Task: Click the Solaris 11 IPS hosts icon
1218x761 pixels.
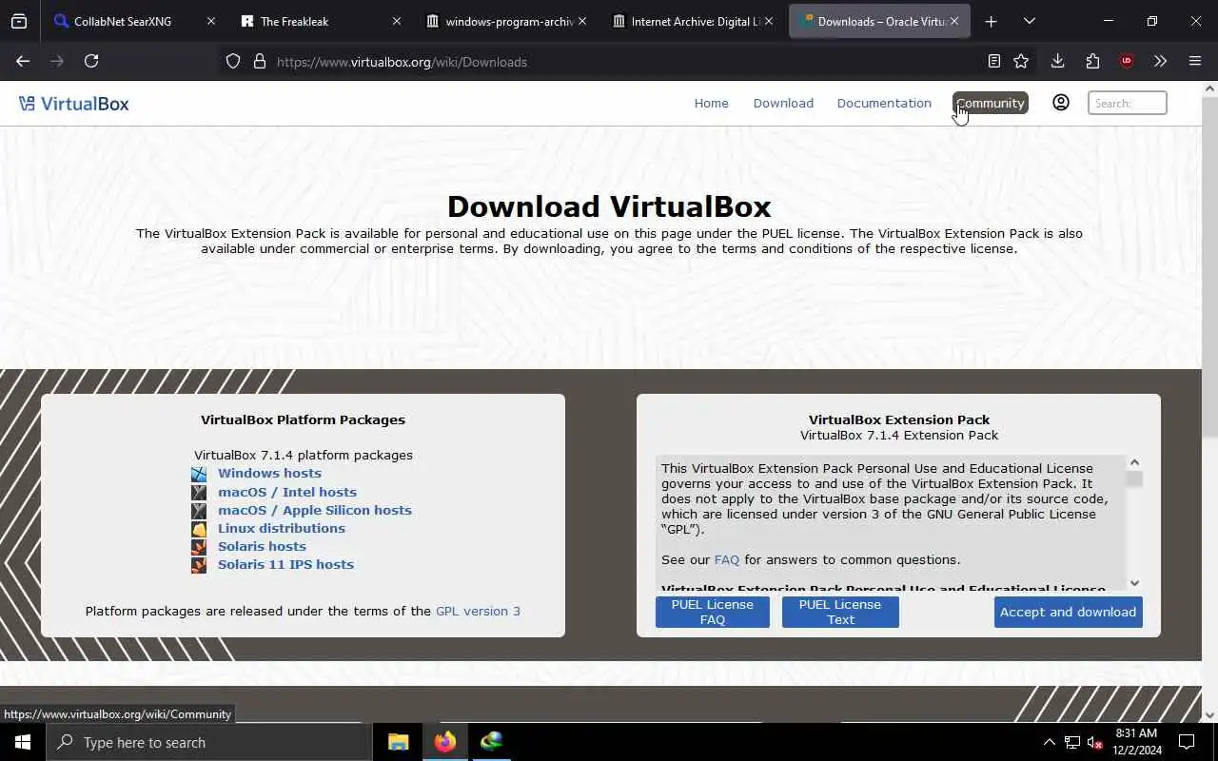Action: point(199,565)
